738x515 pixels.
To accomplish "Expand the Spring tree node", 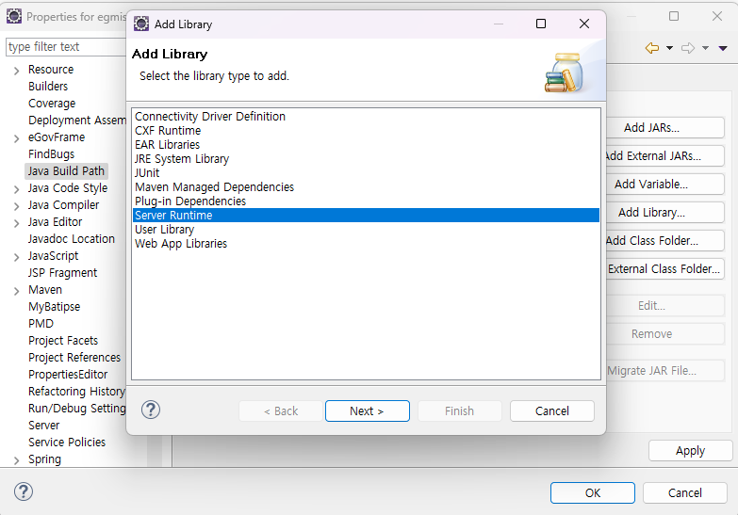I will click(16, 460).
